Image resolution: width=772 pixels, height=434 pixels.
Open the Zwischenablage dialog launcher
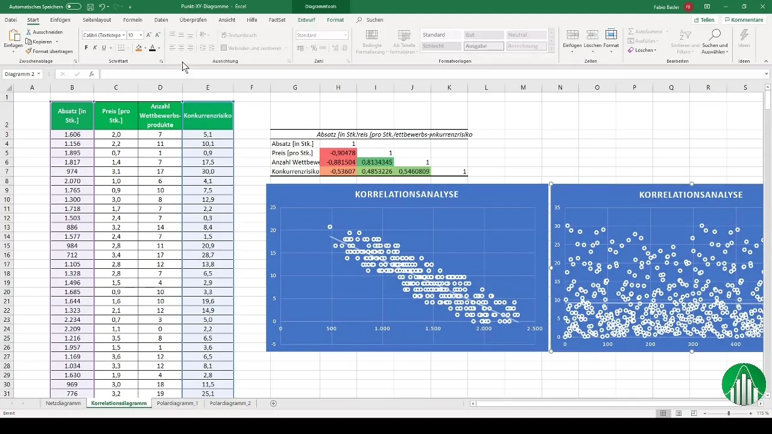[x=75, y=61]
